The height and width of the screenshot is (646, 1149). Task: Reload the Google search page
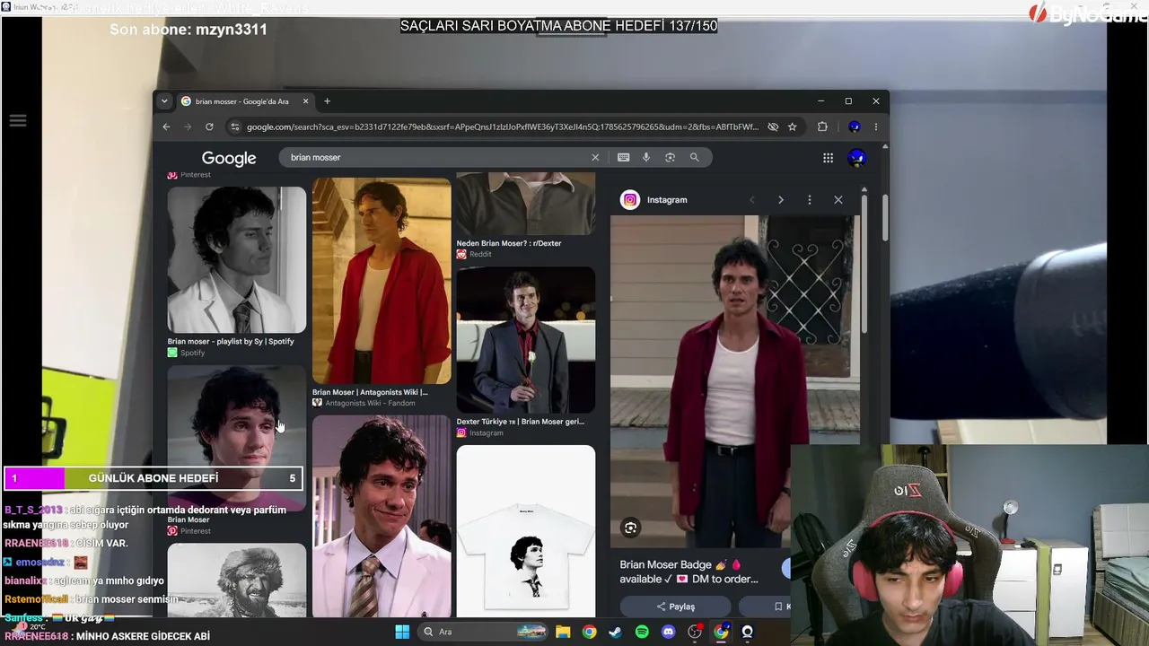tap(209, 127)
